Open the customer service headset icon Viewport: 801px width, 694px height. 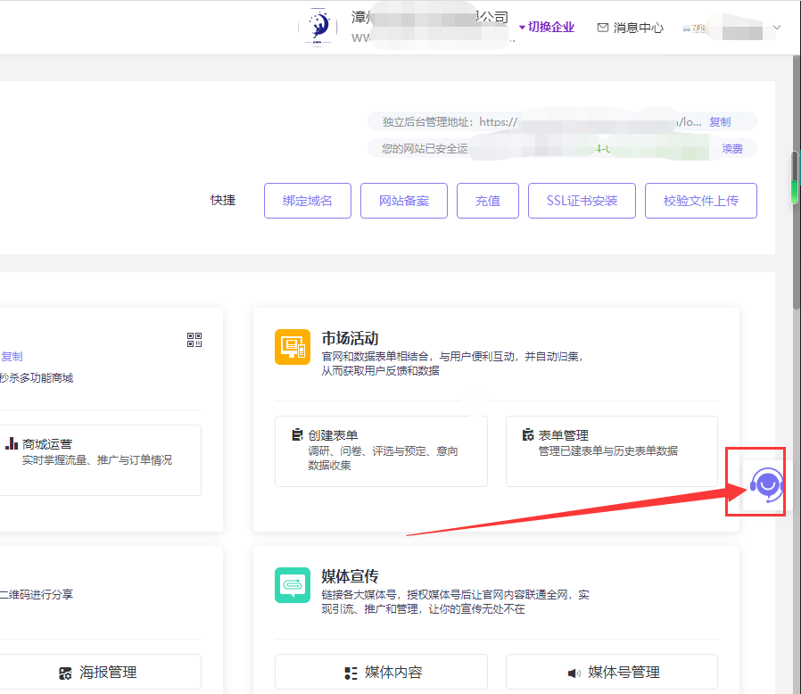click(766, 483)
